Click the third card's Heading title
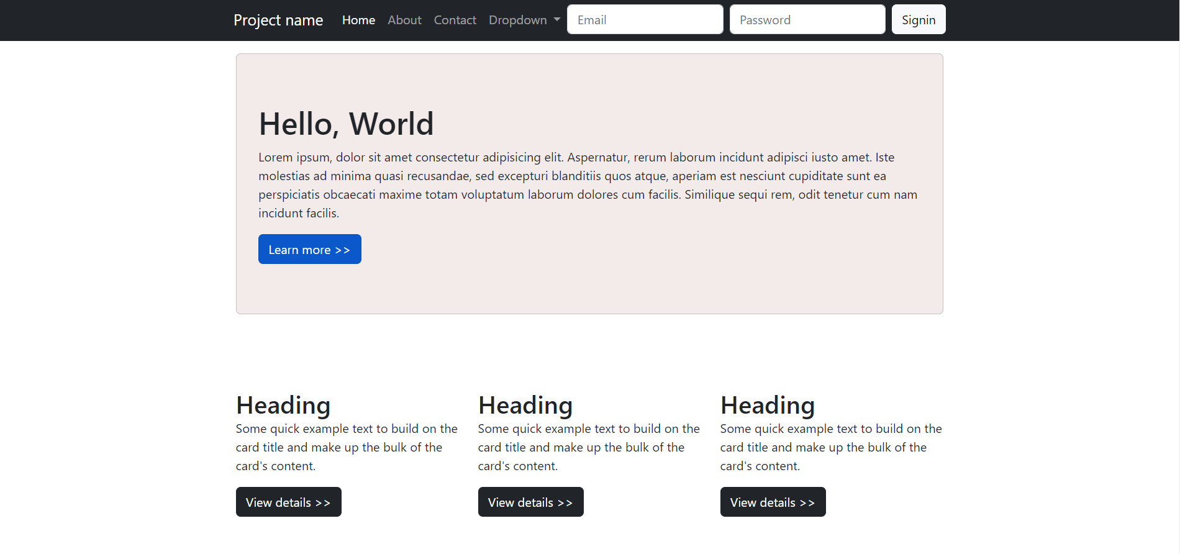The height and width of the screenshot is (554, 1180). click(768, 406)
